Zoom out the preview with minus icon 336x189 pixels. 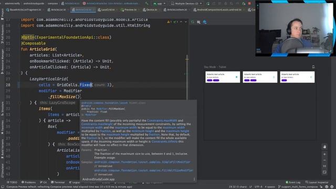click(324, 160)
